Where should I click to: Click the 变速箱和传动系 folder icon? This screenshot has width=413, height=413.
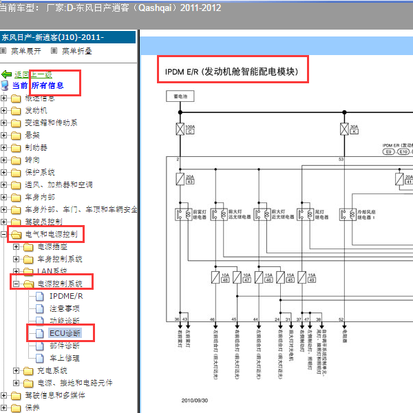(16, 123)
